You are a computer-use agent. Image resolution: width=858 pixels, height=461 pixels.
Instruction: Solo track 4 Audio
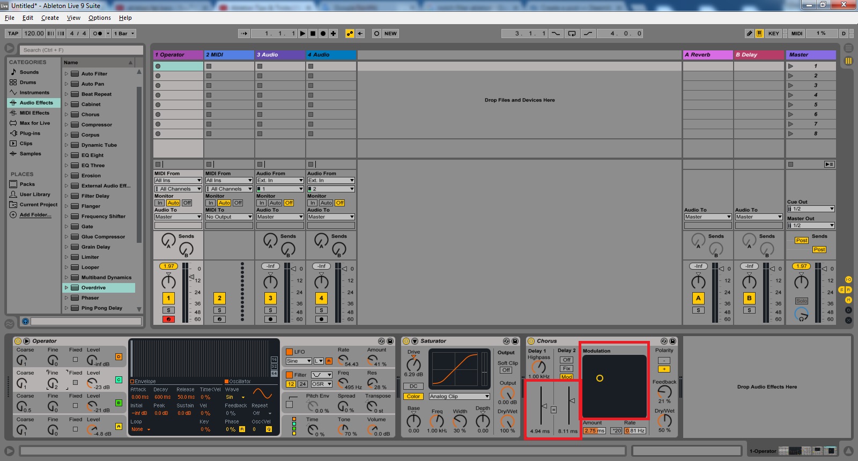[x=321, y=310]
